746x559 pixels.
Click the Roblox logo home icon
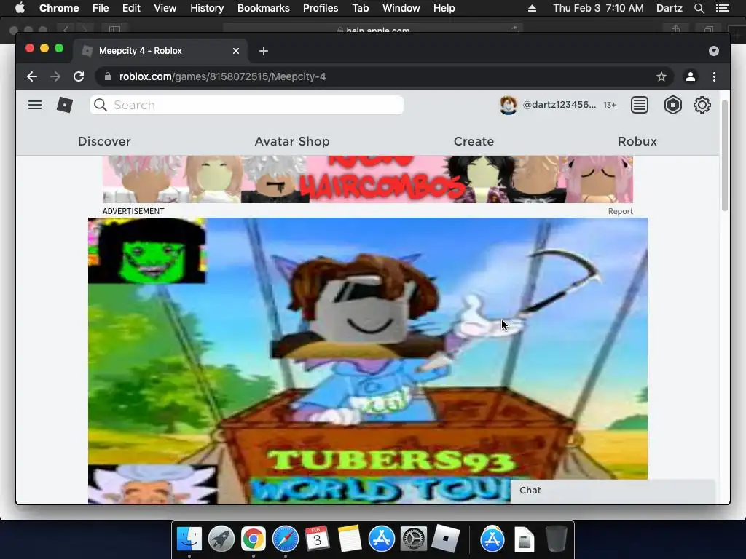tap(65, 105)
